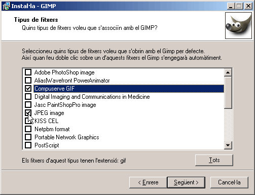Viewport: 255px width, 195px height.
Task: Check the Netpbm format checkbox
Action: click(x=28, y=129)
